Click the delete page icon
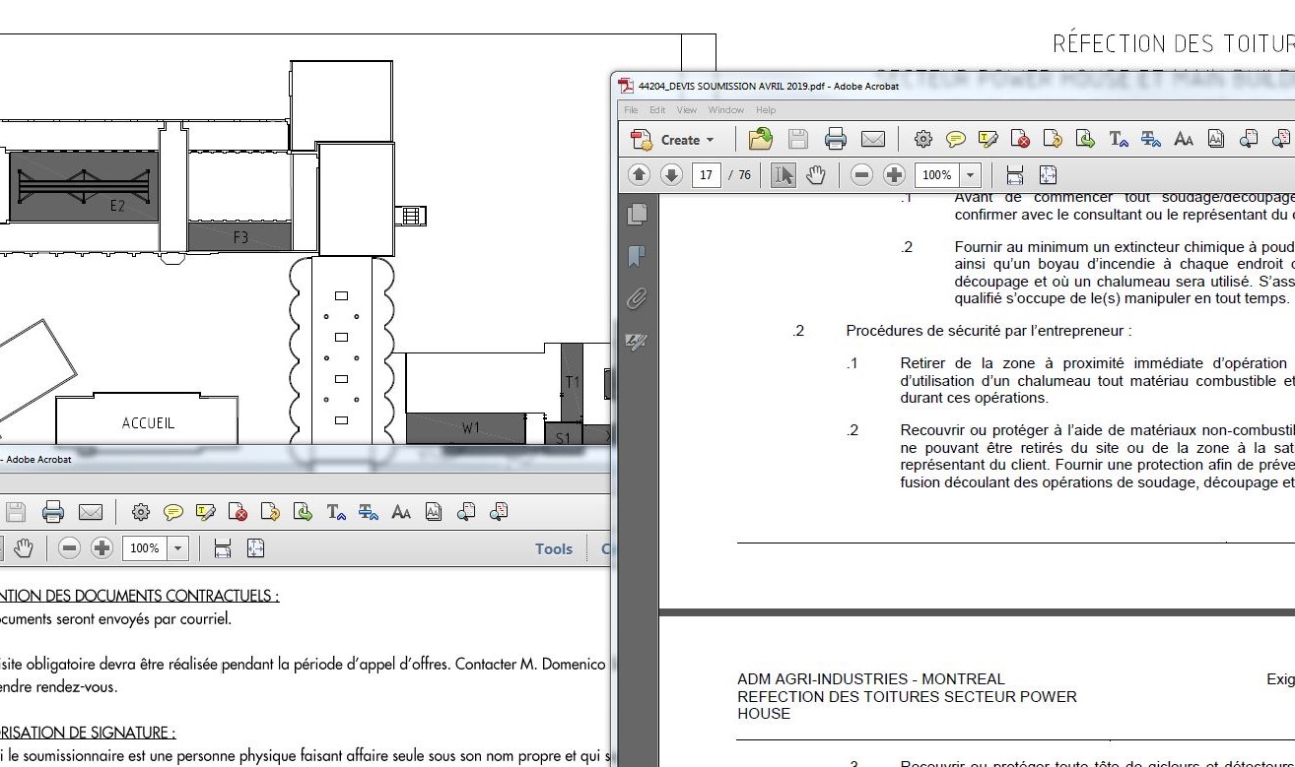1295x767 pixels. coord(1020,139)
